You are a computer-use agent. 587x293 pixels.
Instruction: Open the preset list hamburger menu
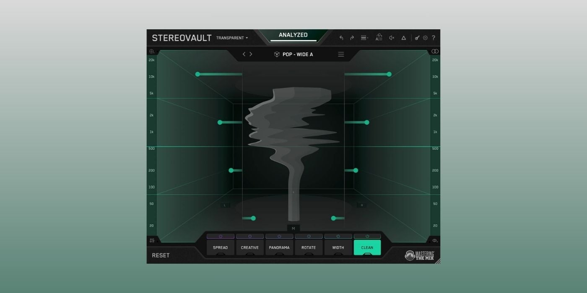coord(341,54)
